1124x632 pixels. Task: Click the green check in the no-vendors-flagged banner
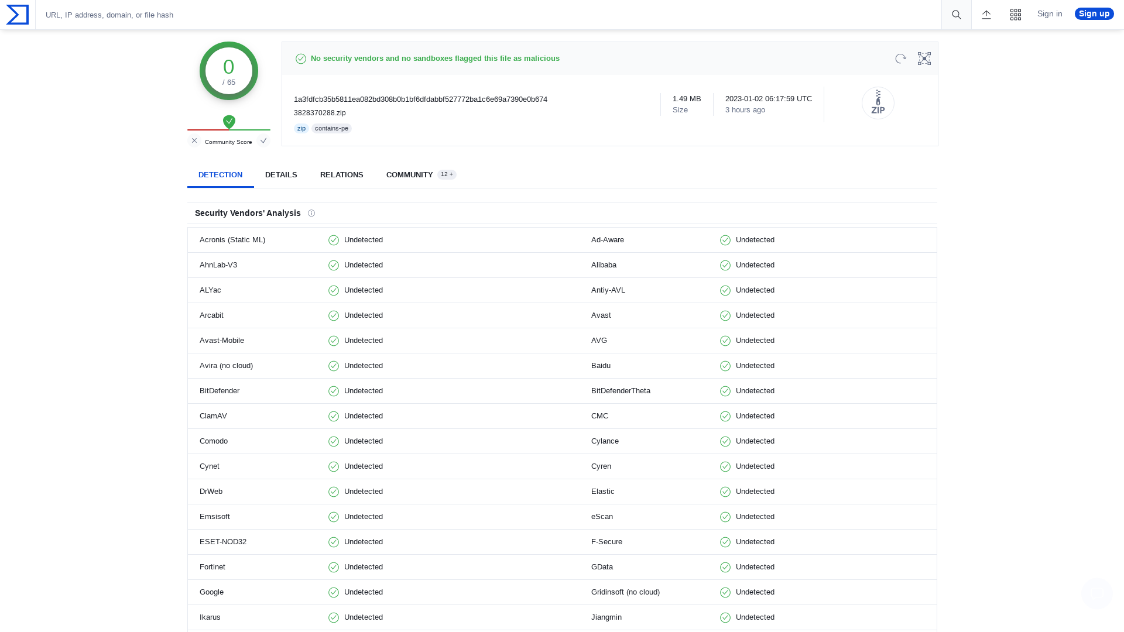click(301, 59)
